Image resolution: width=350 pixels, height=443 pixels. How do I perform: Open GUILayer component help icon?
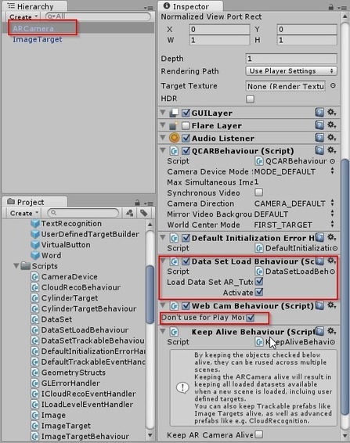[319, 113]
